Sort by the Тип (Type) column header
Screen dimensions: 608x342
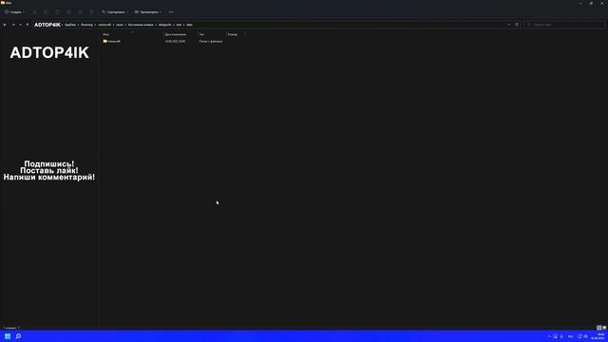[x=201, y=34]
